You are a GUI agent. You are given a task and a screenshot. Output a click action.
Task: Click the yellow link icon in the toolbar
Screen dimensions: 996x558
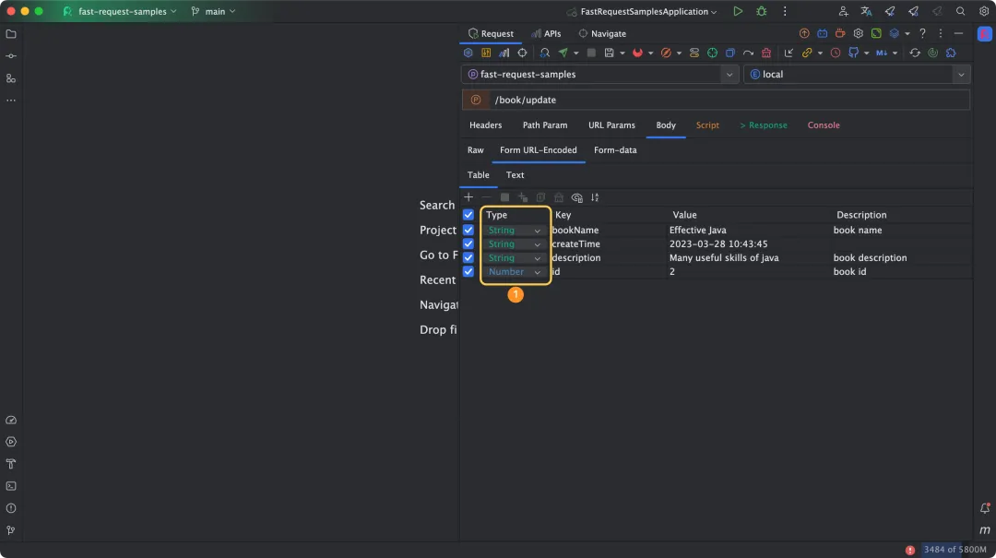pyautogui.click(x=807, y=53)
